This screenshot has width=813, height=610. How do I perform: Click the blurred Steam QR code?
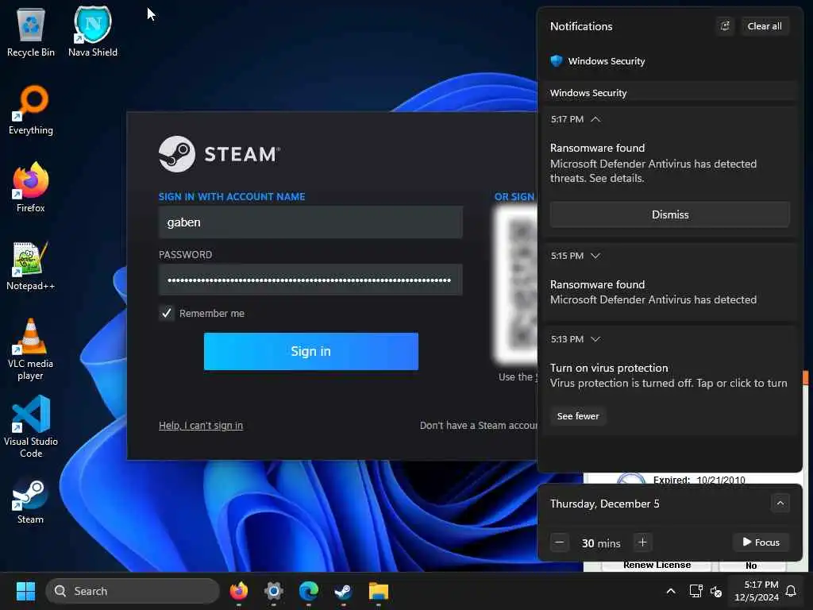(515, 284)
